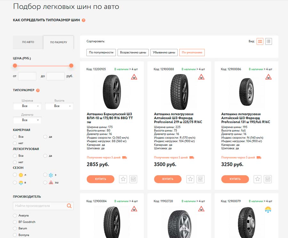Check the BF Goodrich manufacturer checkbox
This screenshot has height=238, width=288.
point(15,222)
